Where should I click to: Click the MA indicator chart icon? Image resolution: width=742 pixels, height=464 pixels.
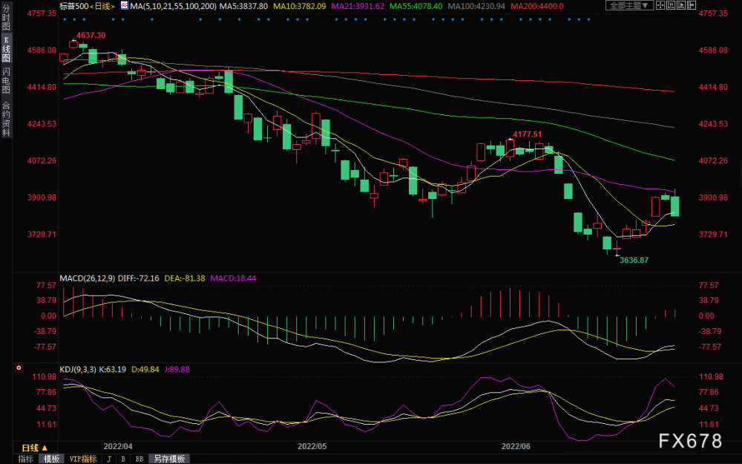click(x=124, y=6)
